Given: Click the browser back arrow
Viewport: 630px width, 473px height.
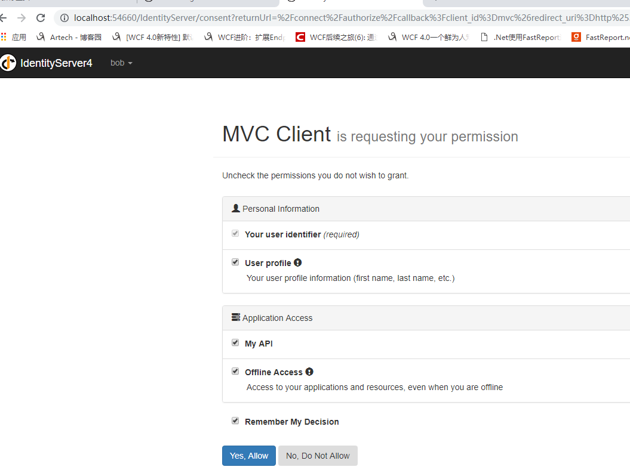Looking at the screenshot, I should [3, 18].
